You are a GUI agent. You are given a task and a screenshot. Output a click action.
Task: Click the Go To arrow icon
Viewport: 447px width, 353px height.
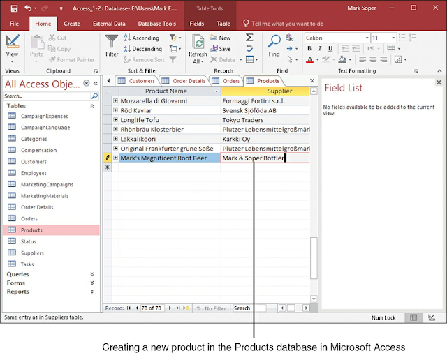[x=290, y=49]
